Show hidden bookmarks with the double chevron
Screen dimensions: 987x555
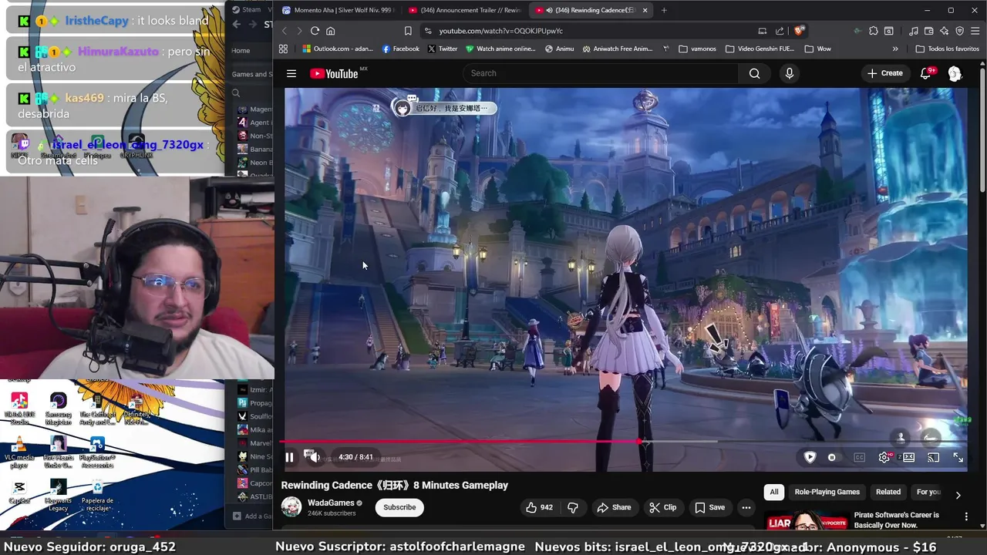pos(895,49)
